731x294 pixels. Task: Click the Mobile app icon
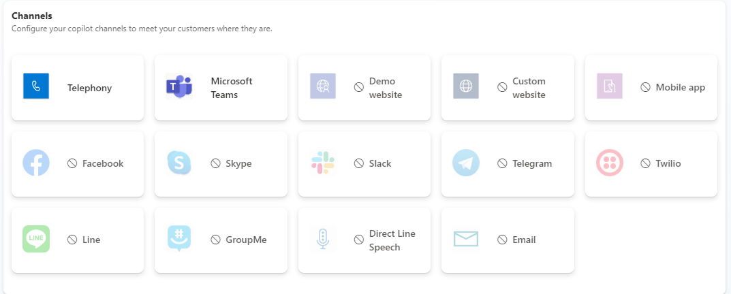[610, 87]
